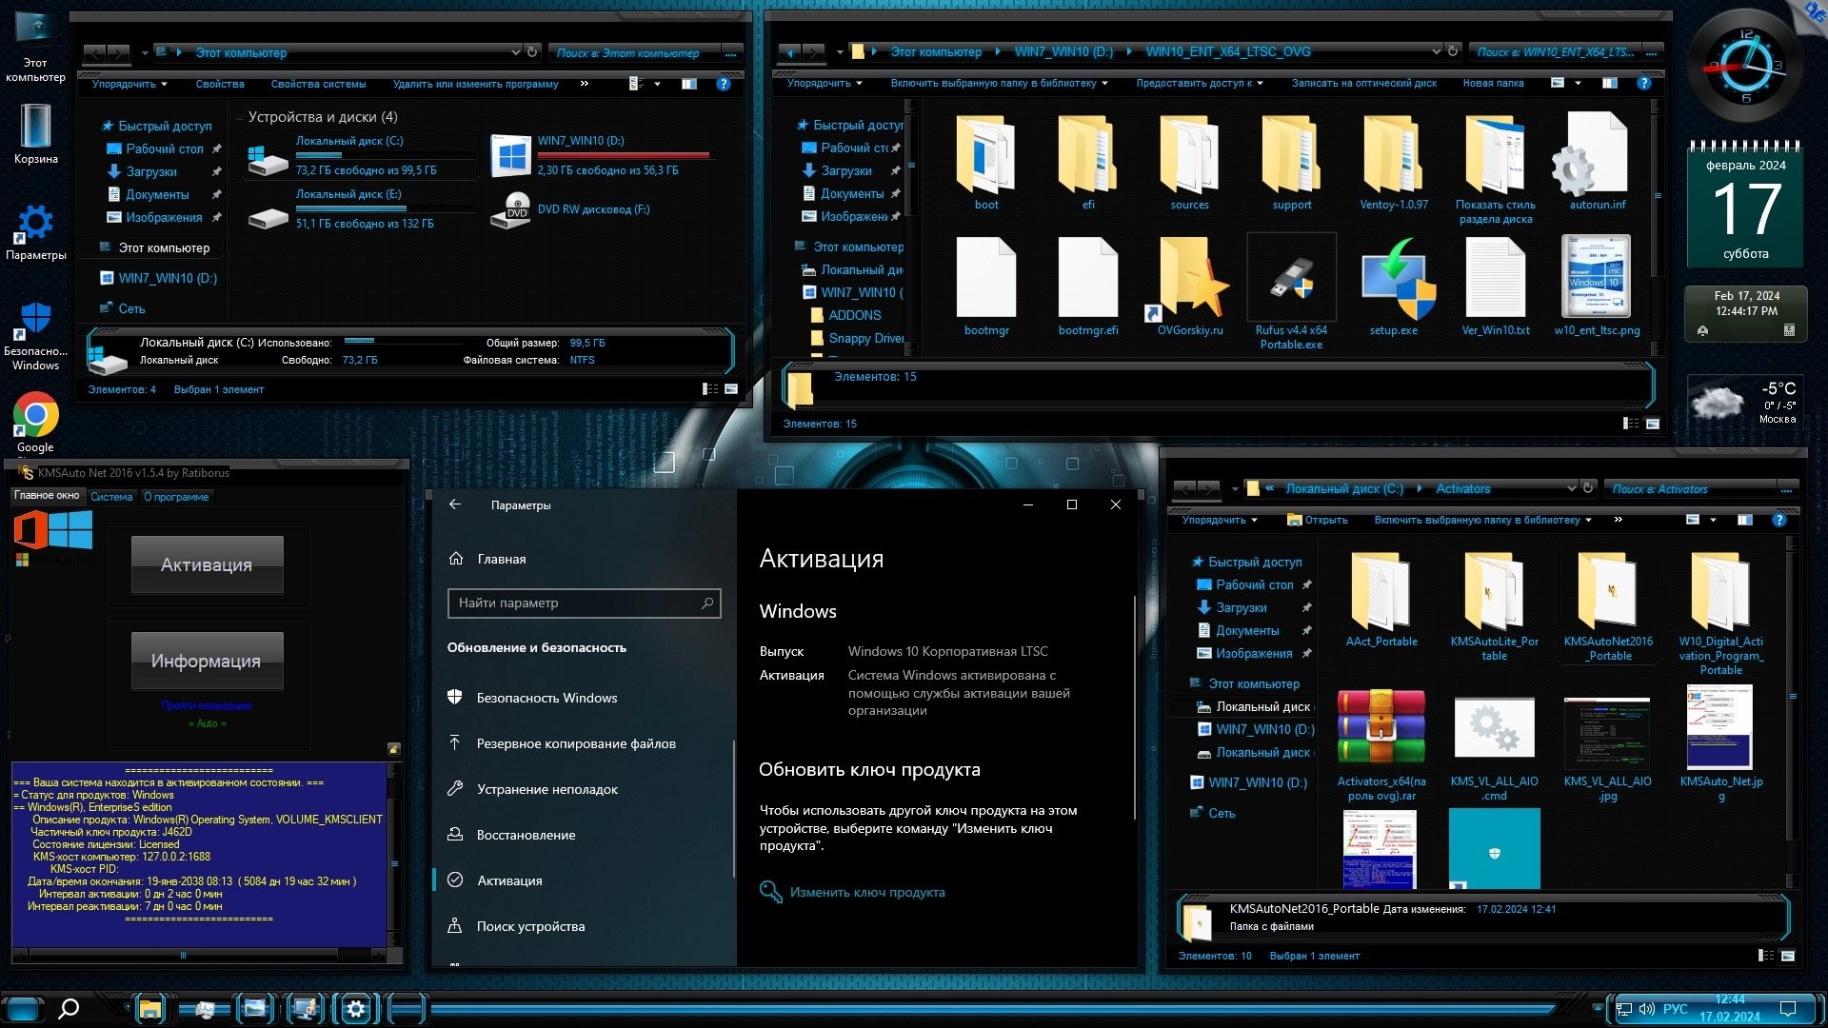Expand address bar dropdown in Этот компьютер window

pyautogui.click(x=515, y=52)
